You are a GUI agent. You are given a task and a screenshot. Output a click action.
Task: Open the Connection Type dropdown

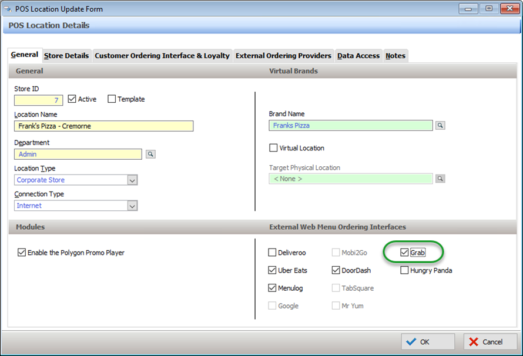click(132, 206)
